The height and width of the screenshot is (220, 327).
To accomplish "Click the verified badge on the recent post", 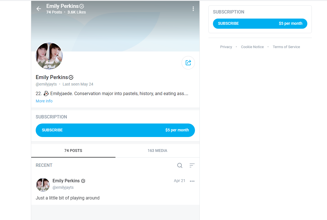I will (83, 181).
